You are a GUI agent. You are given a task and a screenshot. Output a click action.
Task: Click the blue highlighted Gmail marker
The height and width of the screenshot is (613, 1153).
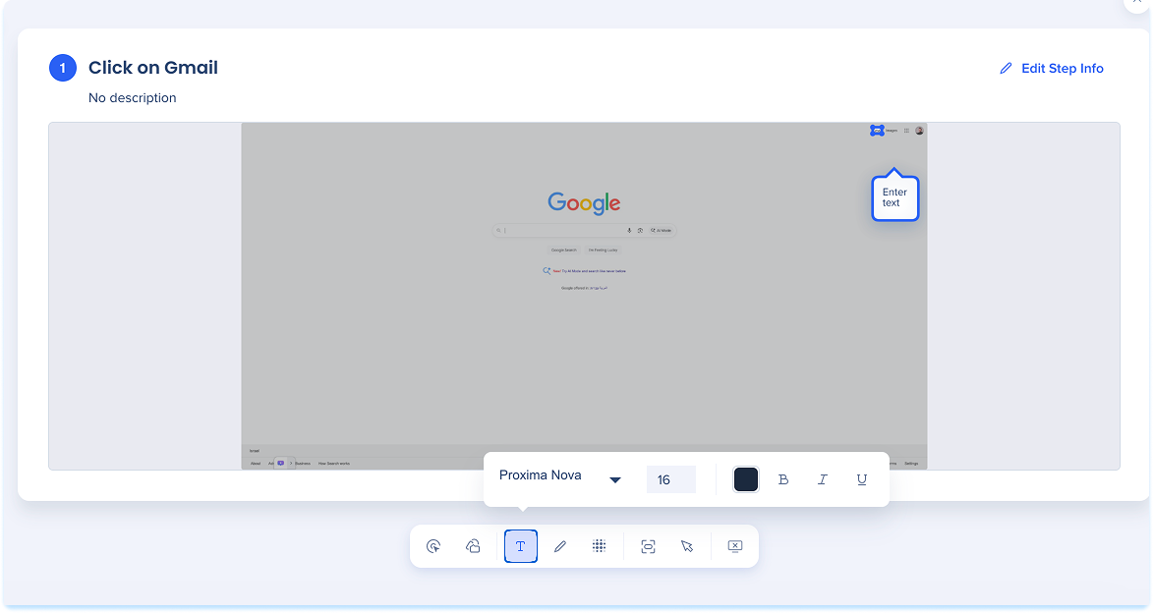[x=877, y=131]
